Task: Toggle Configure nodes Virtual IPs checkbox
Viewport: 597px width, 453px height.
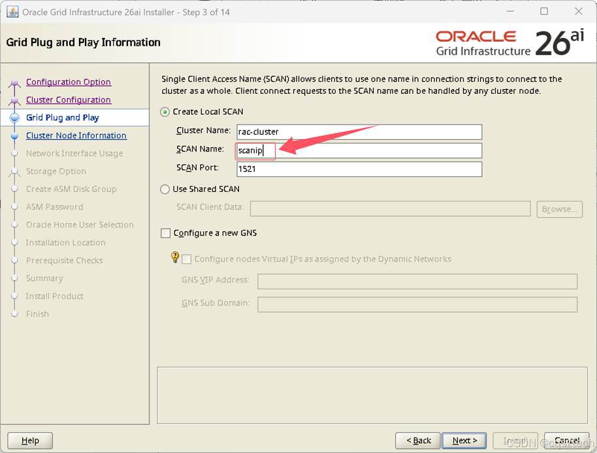Action: (x=187, y=259)
